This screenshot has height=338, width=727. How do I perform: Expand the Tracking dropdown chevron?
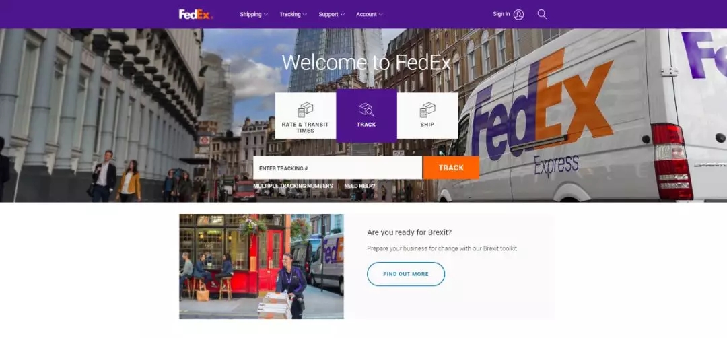305,15
